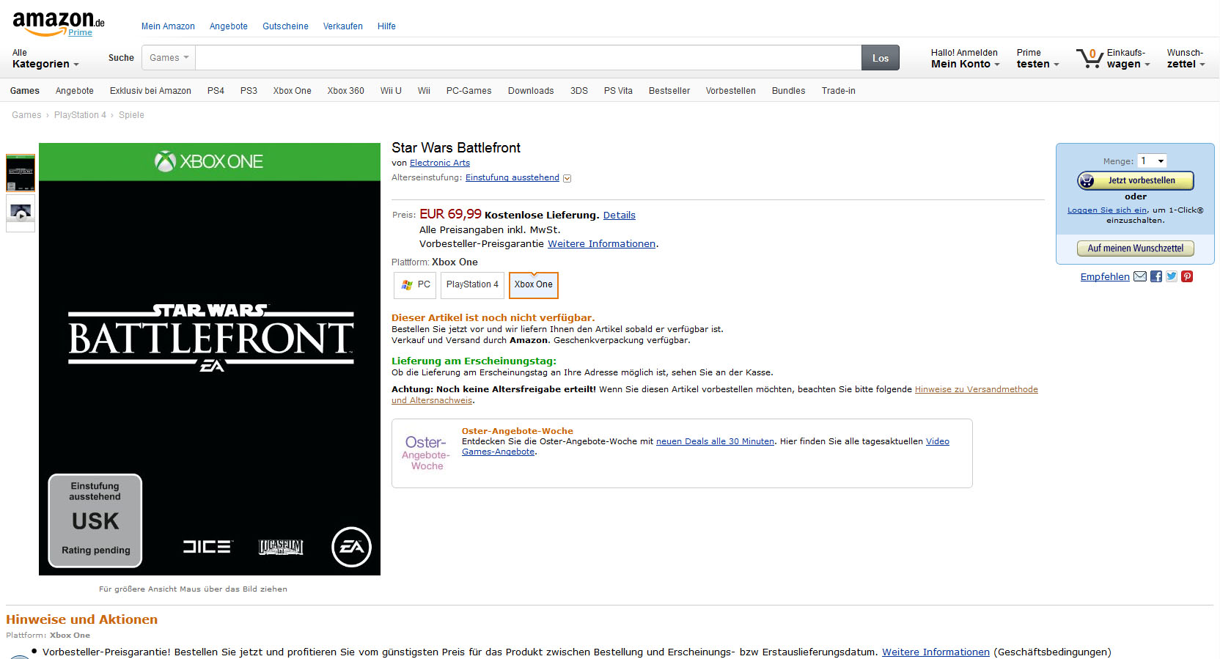Open the Bestseller subnavigation item
1220x659 pixels.
tap(669, 91)
